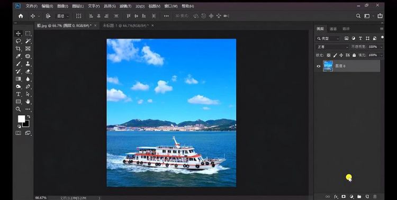
Task: Reset to default foreground and background colors
Action: tap(19, 126)
